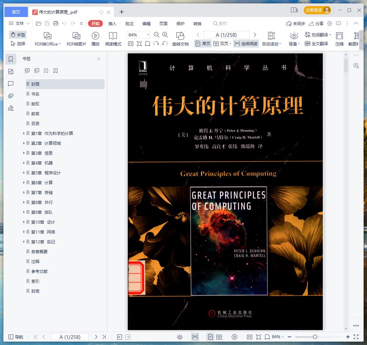Click the 查找 search box
The height and width of the screenshot is (345, 367).
pyautogui.click(x=220, y=23)
